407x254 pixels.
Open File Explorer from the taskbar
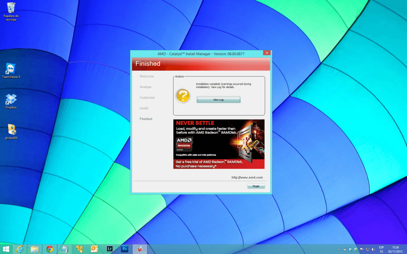point(35,249)
